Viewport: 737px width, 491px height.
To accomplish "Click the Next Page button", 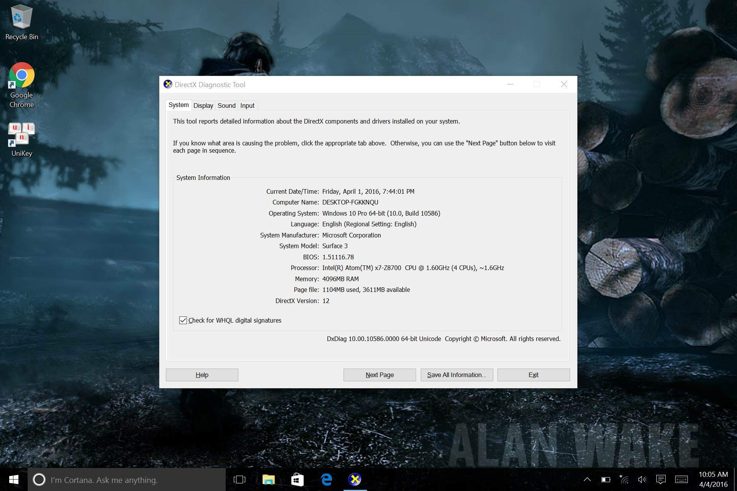I will (380, 375).
